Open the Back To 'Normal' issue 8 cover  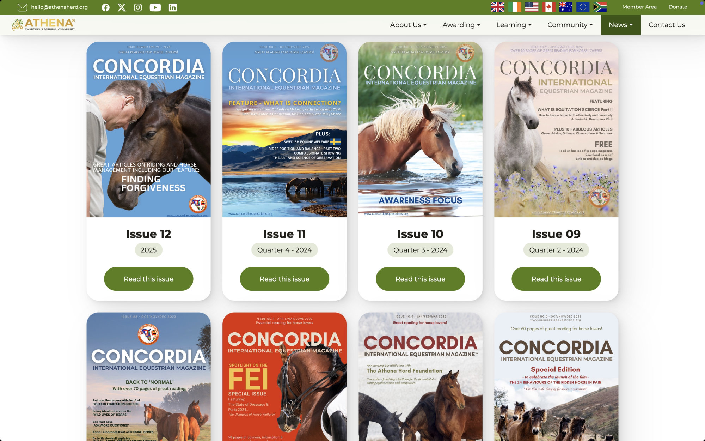pos(148,377)
